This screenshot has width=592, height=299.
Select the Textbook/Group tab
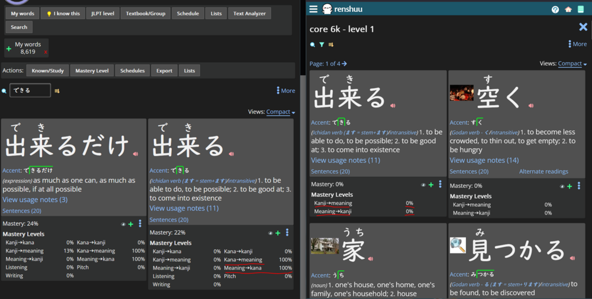click(x=146, y=13)
